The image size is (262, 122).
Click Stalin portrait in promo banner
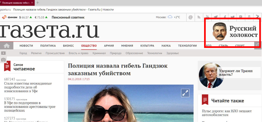220,31
